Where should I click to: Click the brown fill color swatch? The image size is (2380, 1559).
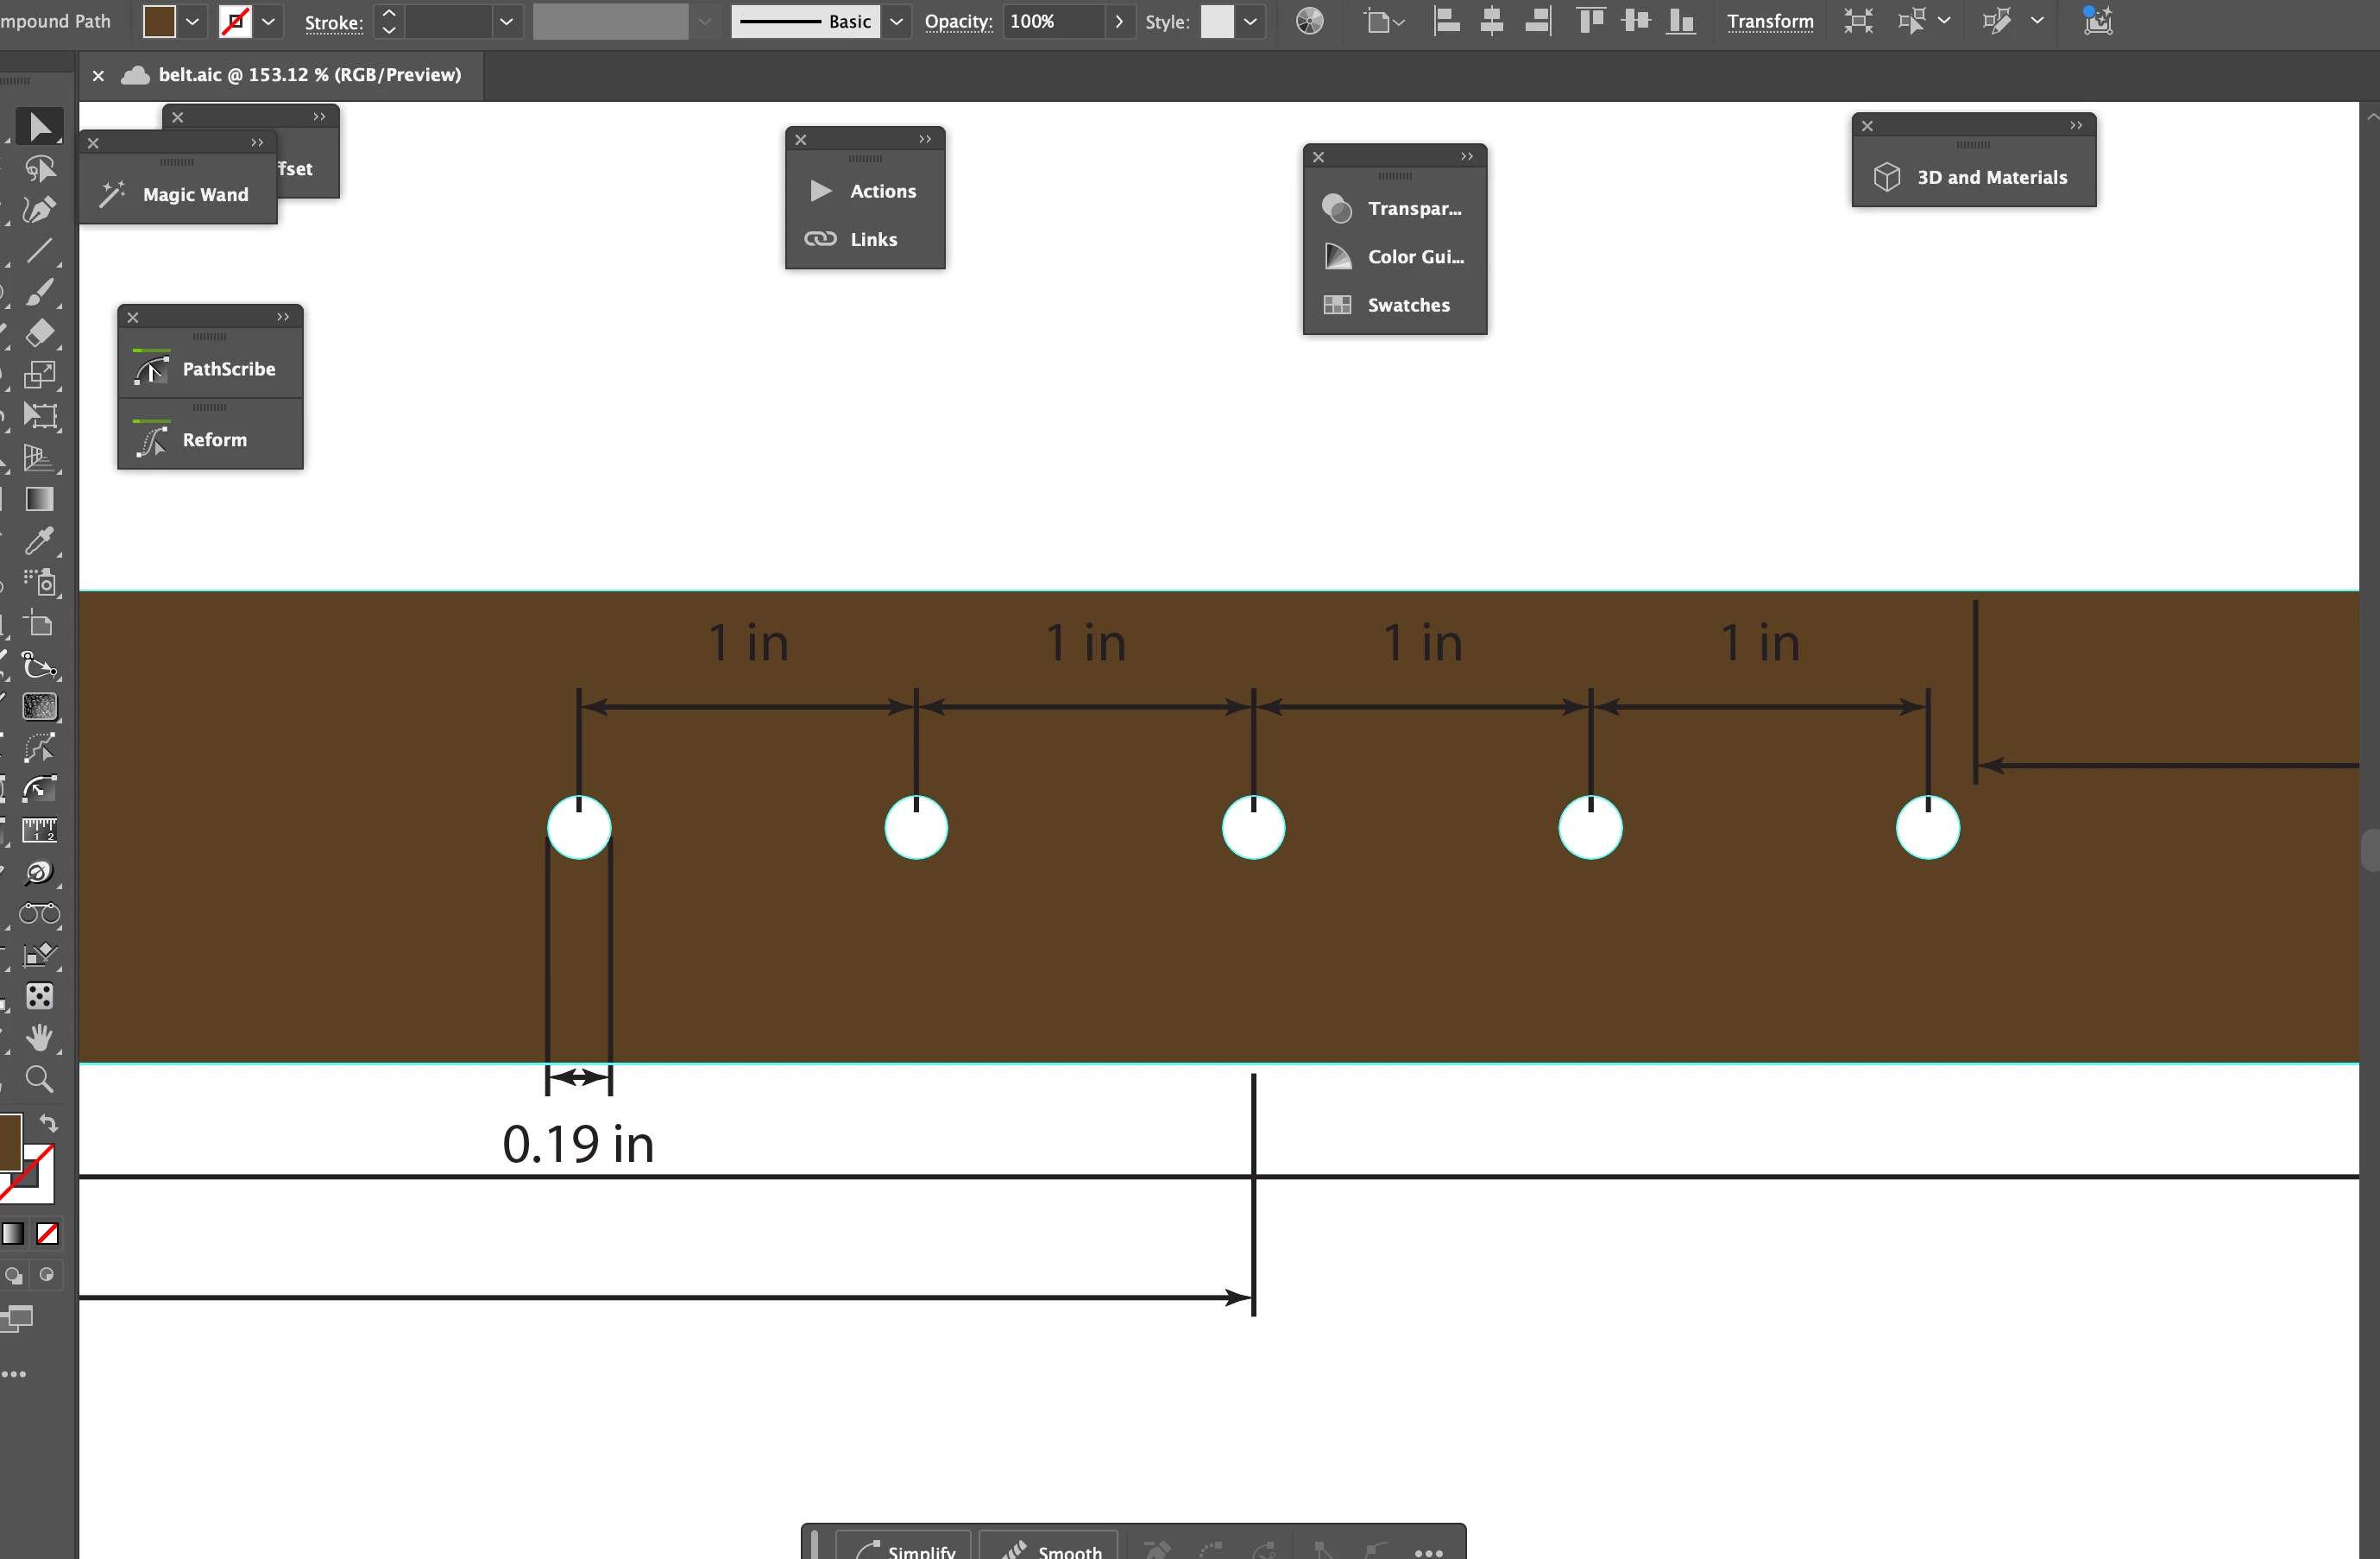click(159, 21)
